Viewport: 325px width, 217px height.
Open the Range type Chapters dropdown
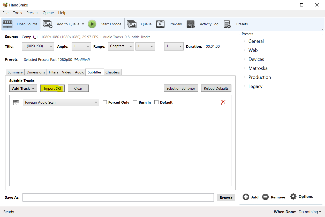pos(121,46)
